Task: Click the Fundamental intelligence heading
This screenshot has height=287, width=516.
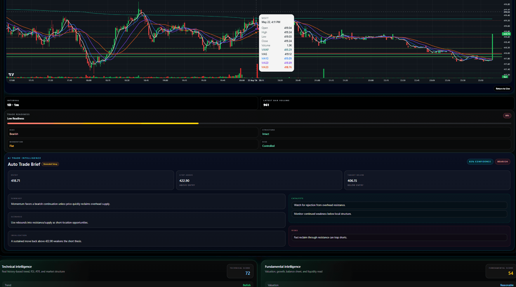Action: click(282, 267)
